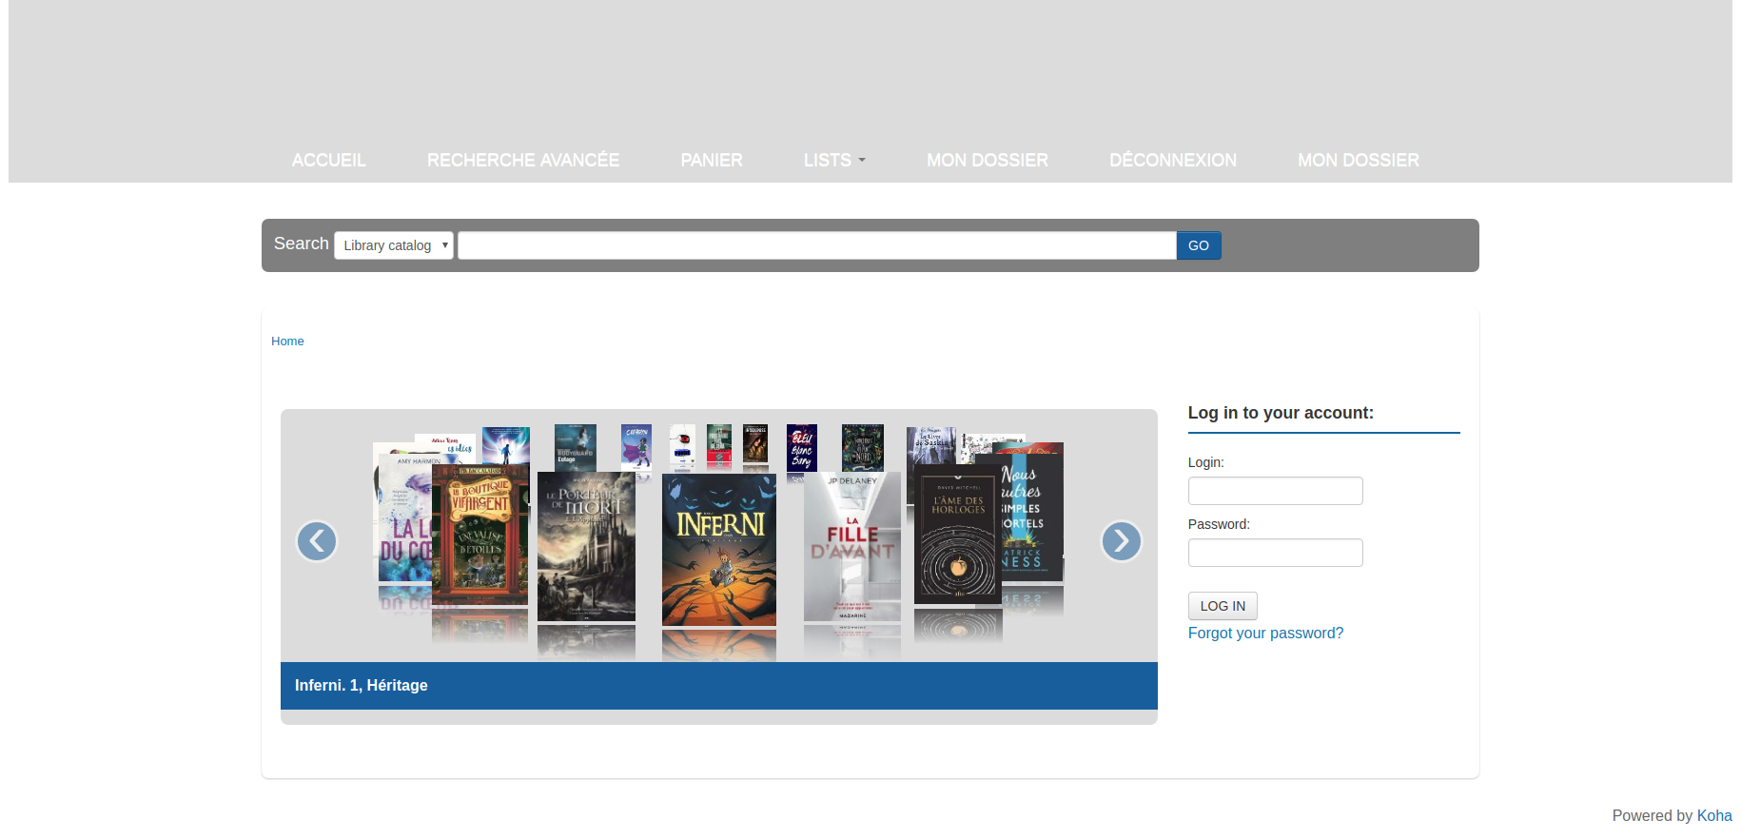Select the Inferni book cover
The image size is (1741, 839).
tap(719, 550)
